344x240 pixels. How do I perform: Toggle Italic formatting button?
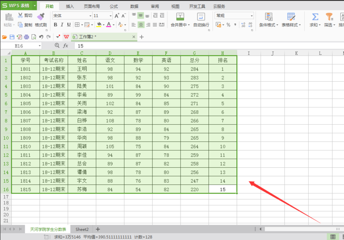(62, 25)
